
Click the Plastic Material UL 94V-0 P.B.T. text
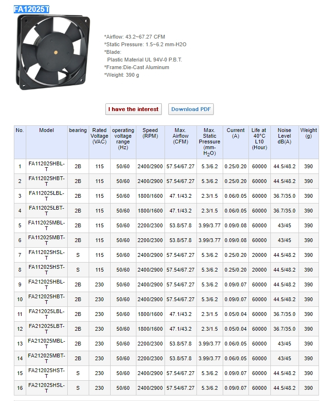[x=144, y=60]
